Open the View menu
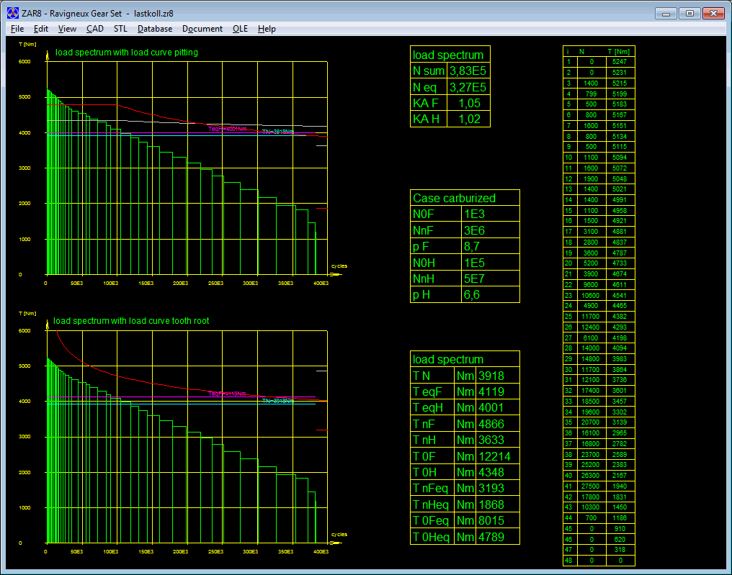 click(x=67, y=29)
